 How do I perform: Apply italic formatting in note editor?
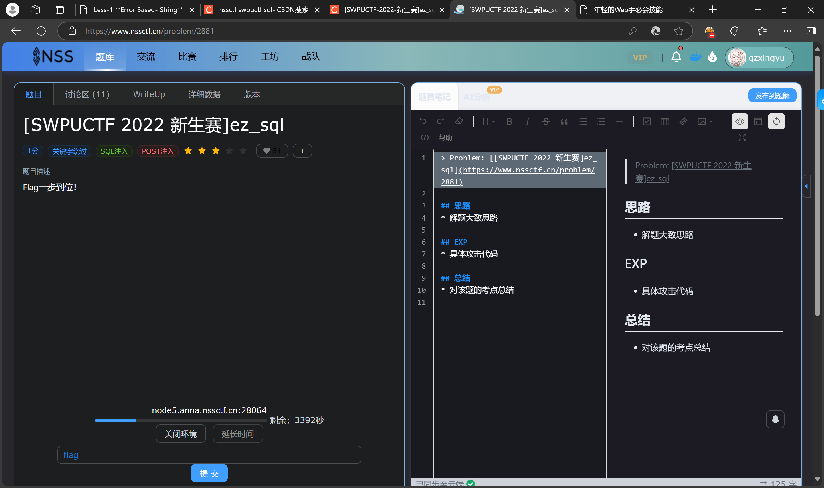[x=527, y=121]
